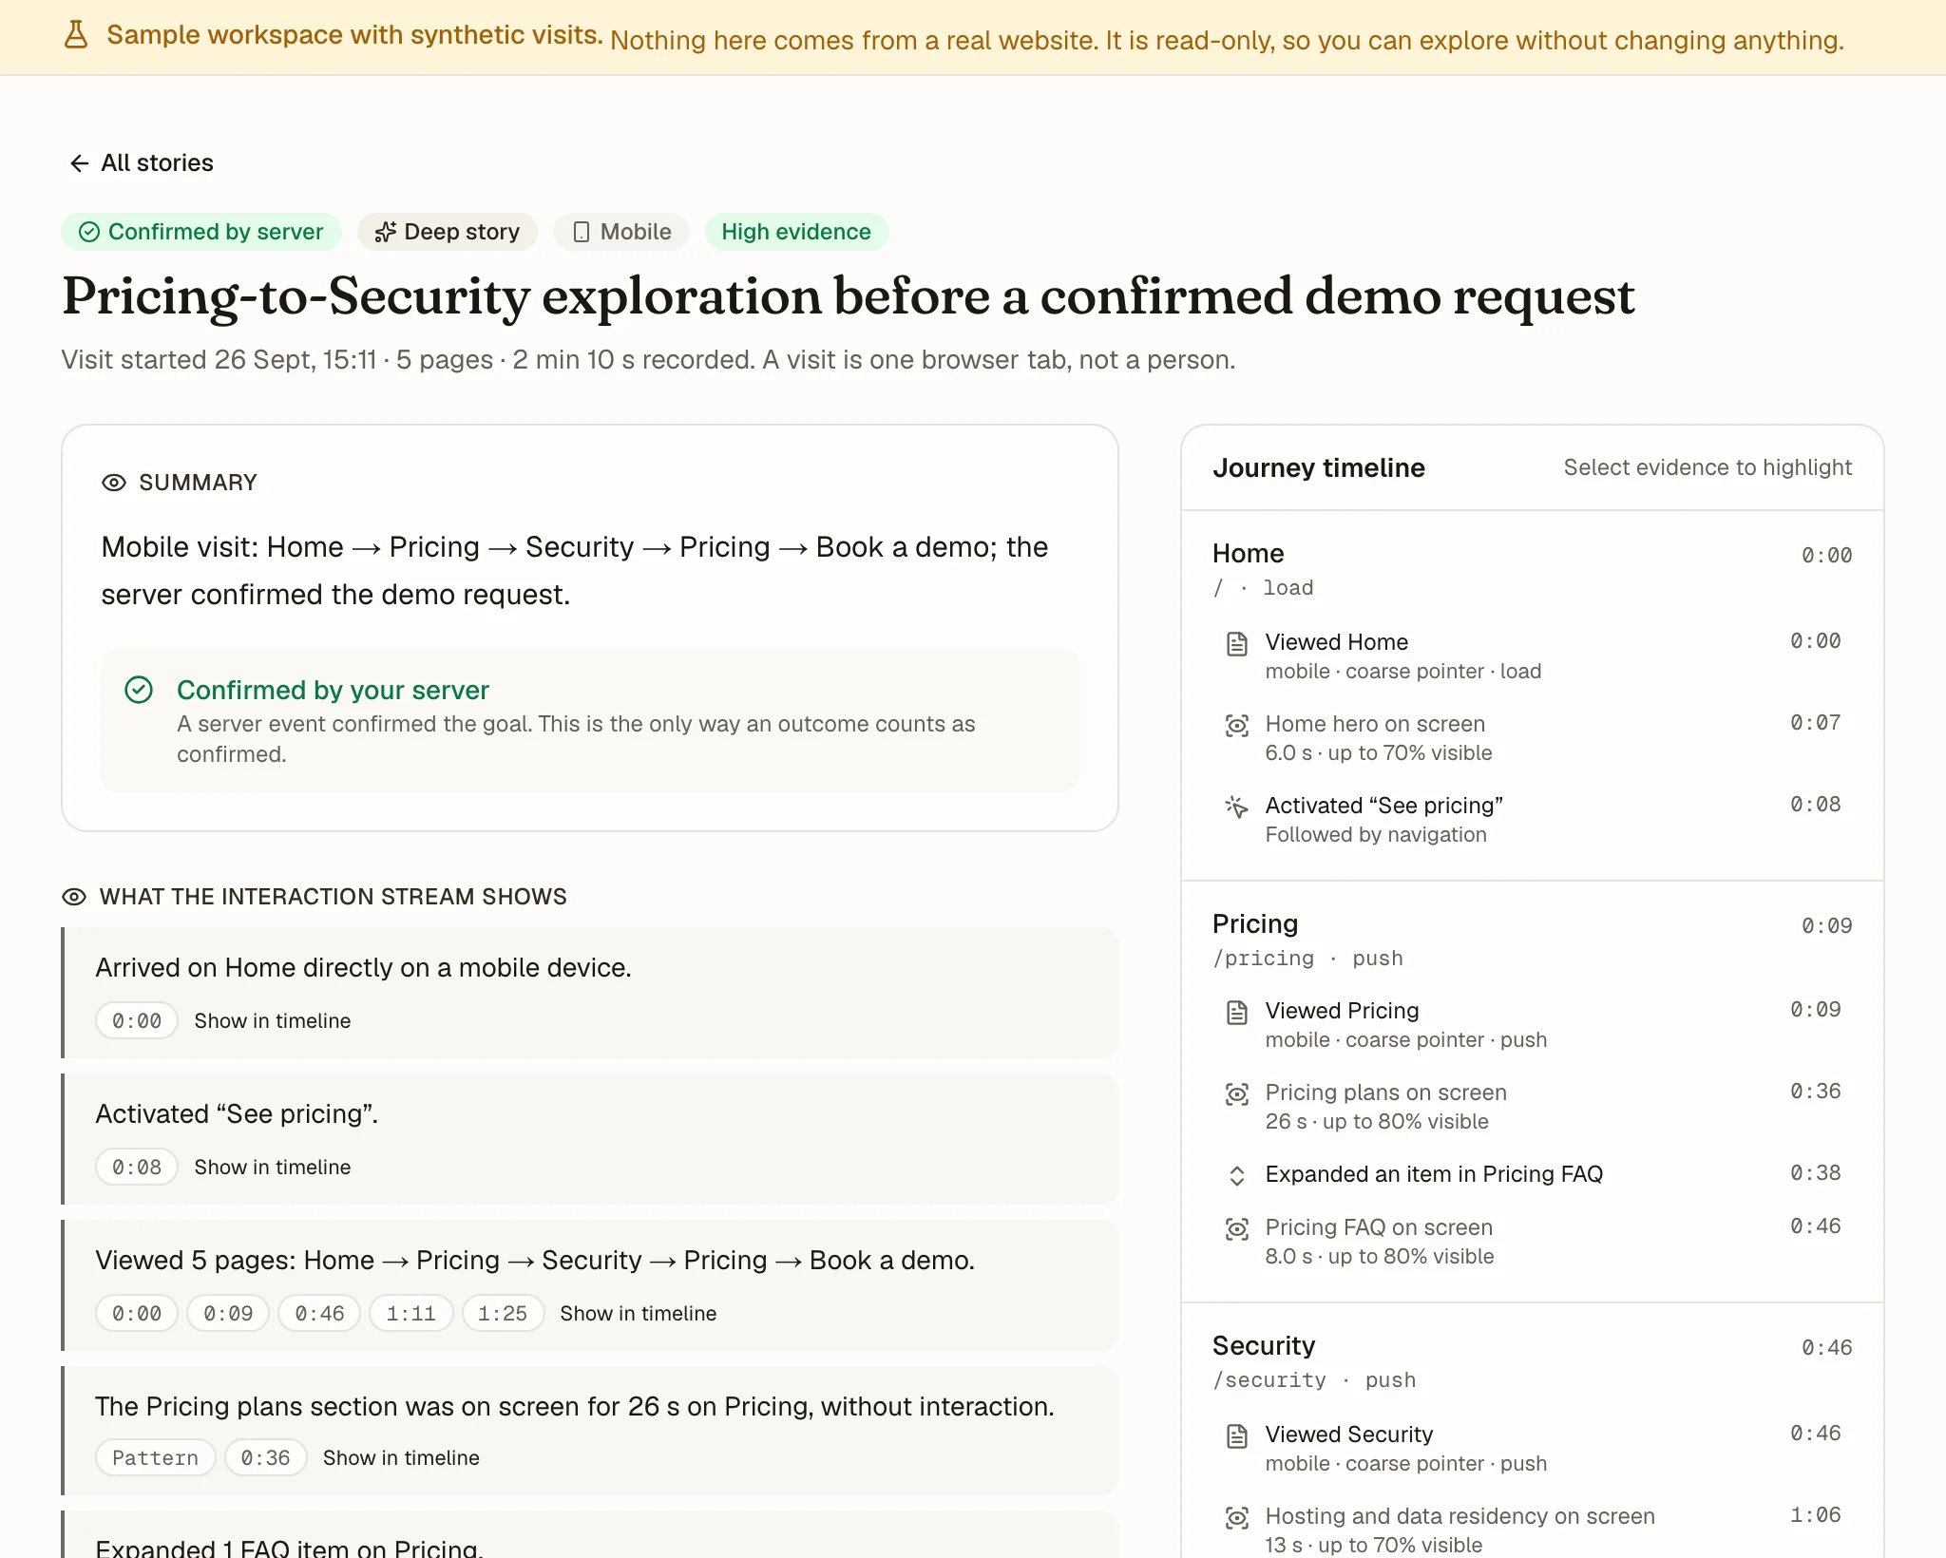Click the flask icon in the sample banner
The image size is (1946, 1558).
coord(76,35)
